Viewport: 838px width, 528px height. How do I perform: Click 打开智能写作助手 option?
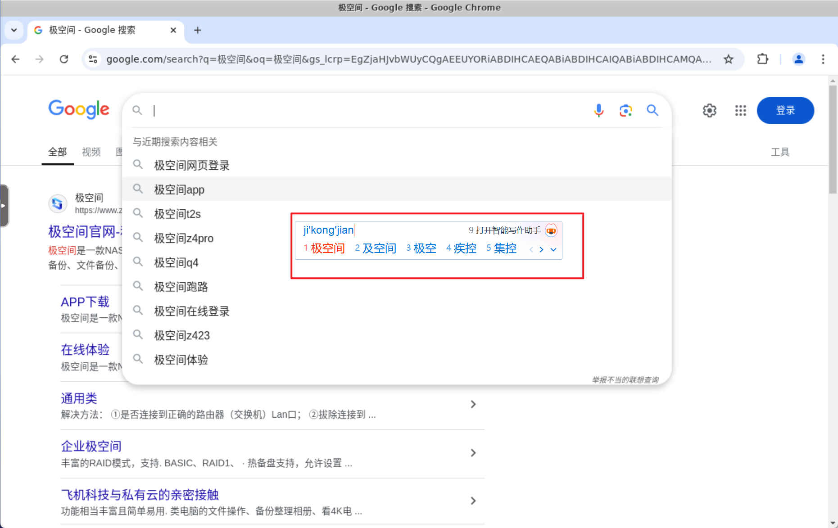(504, 230)
